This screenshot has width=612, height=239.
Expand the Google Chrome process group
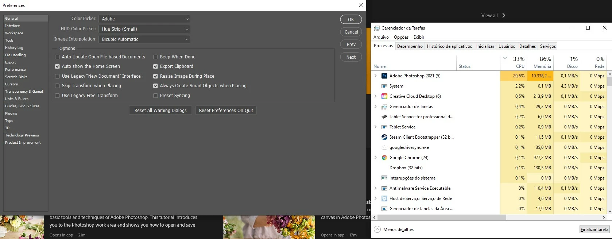(x=376, y=158)
